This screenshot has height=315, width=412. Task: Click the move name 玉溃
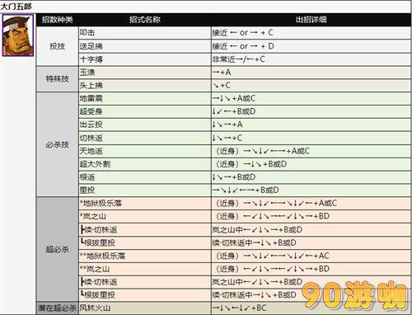pos(87,73)
